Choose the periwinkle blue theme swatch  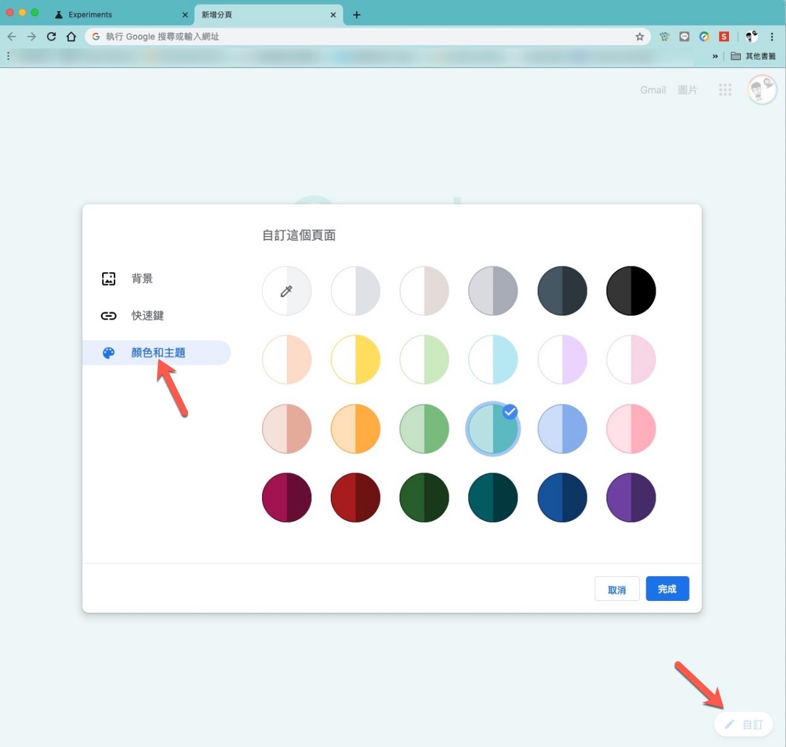click(x=562, y=429)
